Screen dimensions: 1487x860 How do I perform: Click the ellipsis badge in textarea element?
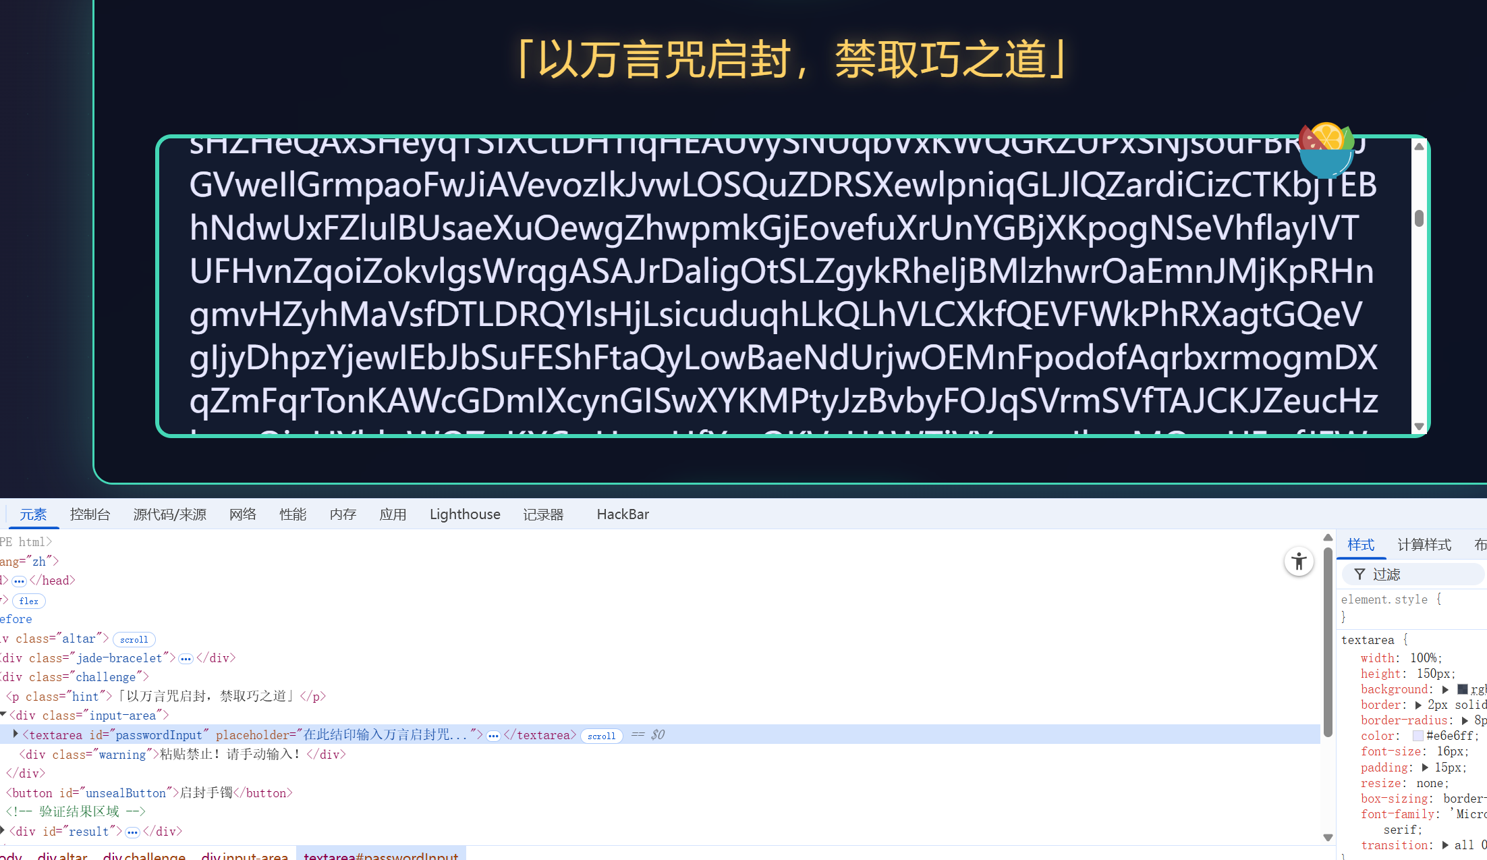coord(493,736)
